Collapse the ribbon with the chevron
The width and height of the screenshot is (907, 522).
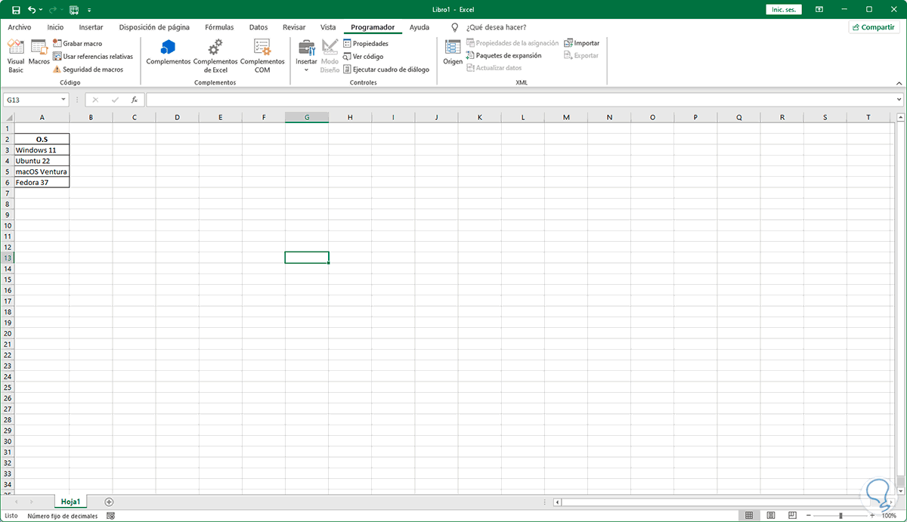pyautogui.click(x=898, y=82)
